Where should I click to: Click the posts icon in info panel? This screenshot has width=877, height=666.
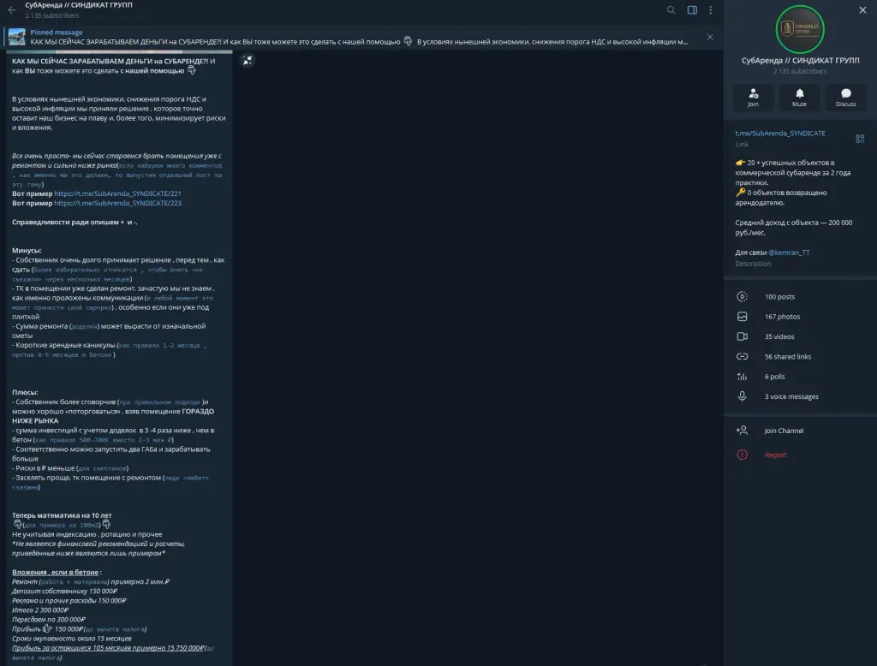point(743,297)
